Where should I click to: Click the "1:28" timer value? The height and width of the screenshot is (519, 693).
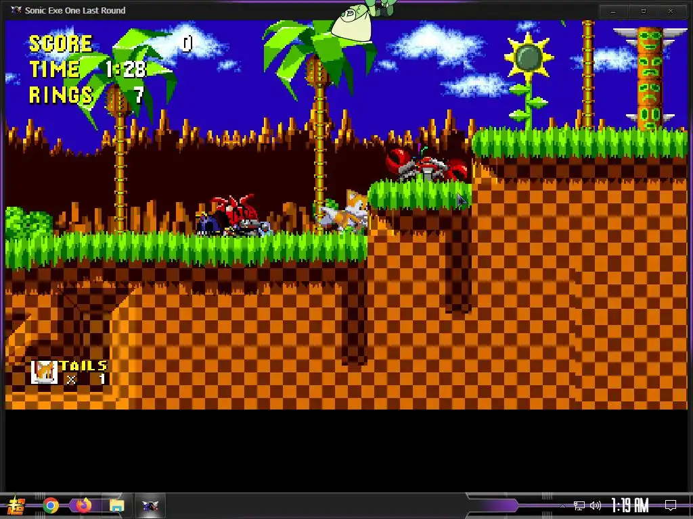[125, 69]
